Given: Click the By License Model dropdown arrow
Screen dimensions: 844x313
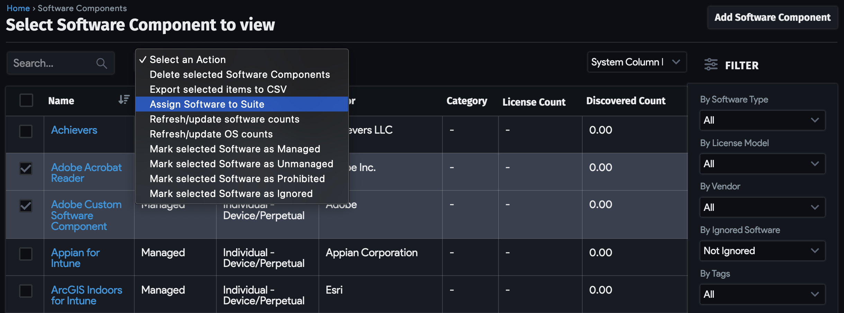Looking at the screenshot, I should (815, 163).
